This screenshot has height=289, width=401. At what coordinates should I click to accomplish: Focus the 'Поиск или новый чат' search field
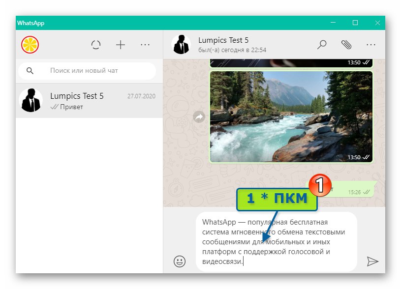pyautogui.click(x=87, y=70)
